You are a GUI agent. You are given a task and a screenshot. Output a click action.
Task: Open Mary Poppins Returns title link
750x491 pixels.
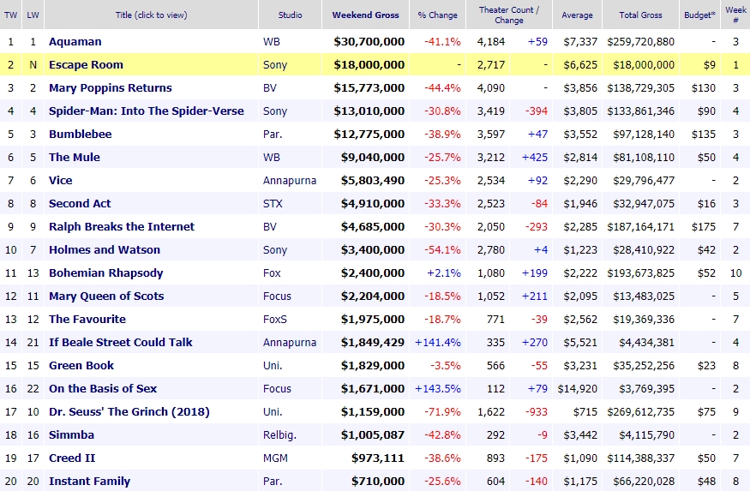coord(111,88)
